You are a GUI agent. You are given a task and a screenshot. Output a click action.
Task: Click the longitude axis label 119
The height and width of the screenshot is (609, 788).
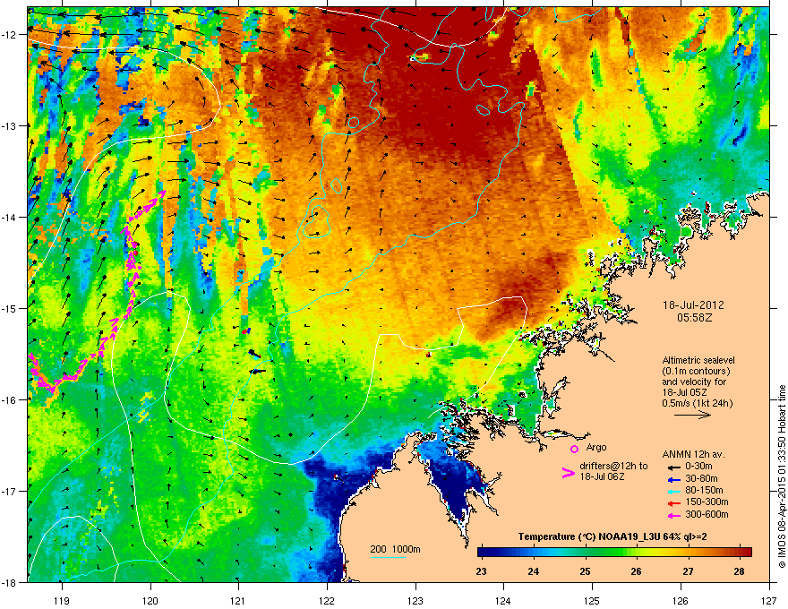coord(62,600)
